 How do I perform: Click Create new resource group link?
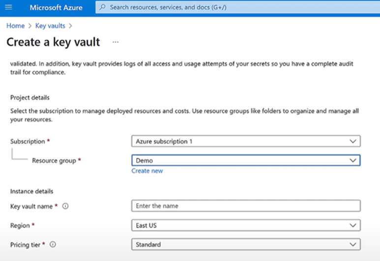(x=147, y=171)
